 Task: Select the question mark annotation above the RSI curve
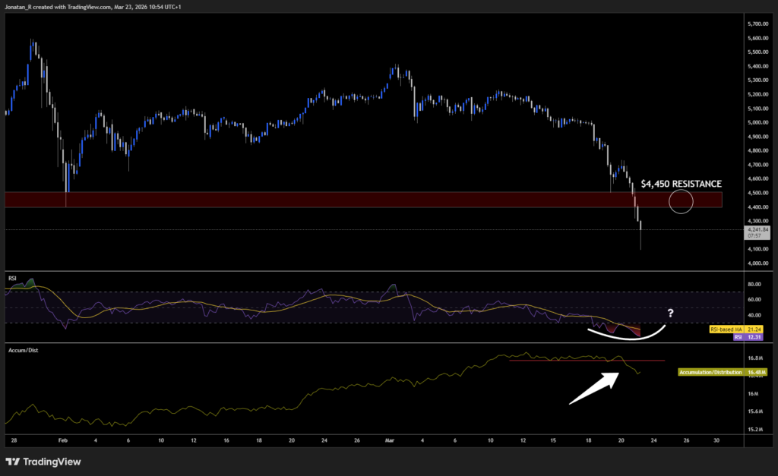(669, 312)
